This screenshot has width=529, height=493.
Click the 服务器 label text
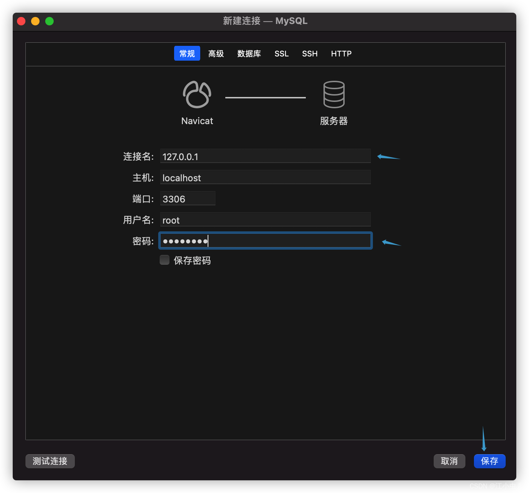(x=334, y=121)
